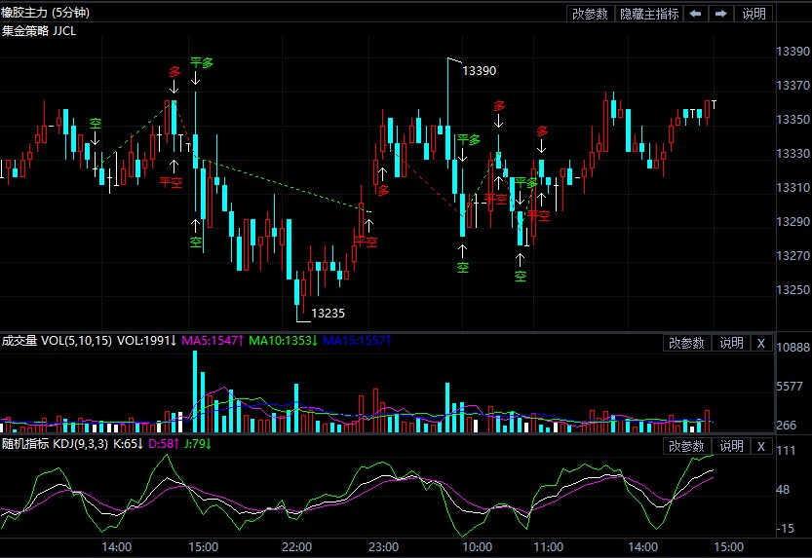812x558 pixels.
Task: Click the MA5:1547 volume legend label
Action: tap(212, 342)
